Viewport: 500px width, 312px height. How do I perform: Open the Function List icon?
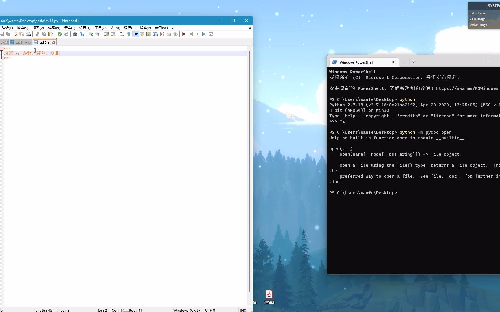tap(162, 34)
